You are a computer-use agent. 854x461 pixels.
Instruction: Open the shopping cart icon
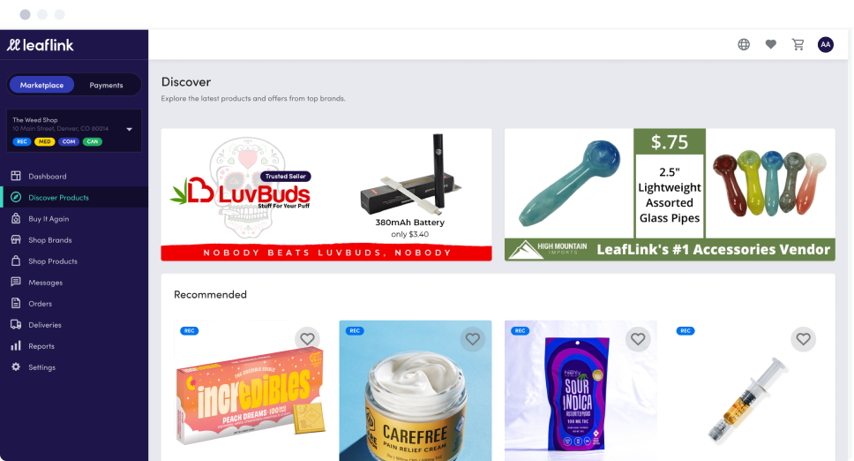(798, 45)
